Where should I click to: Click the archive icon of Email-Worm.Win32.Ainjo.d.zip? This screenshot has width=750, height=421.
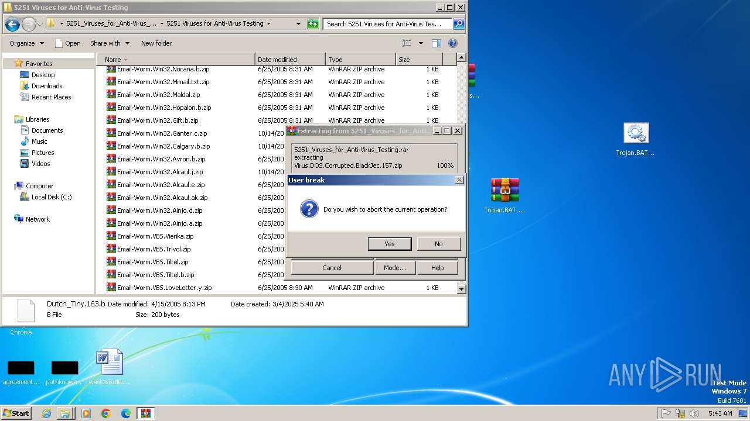point(111,210)
